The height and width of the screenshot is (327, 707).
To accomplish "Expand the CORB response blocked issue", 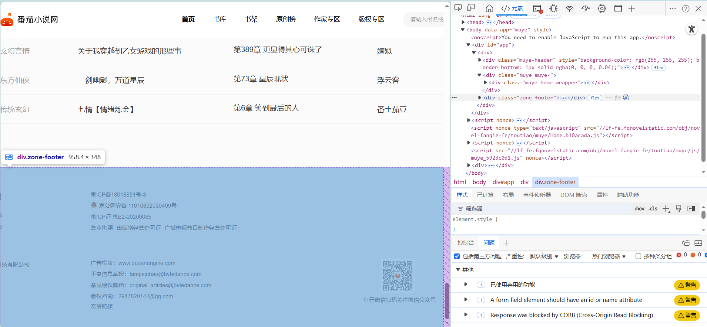I will (x=466, y=315).
